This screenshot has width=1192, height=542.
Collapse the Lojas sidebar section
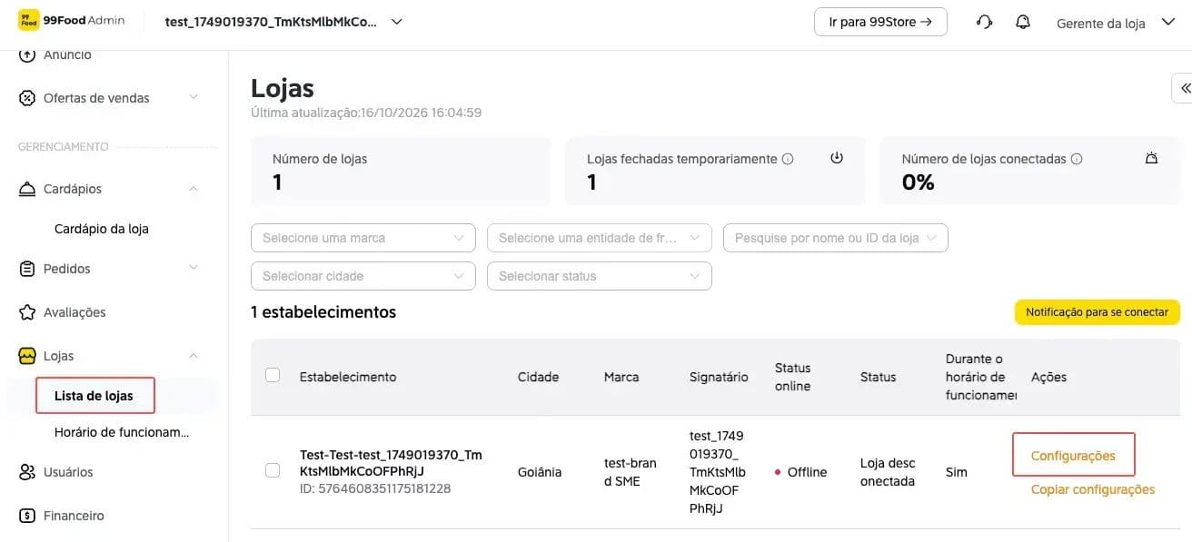coord(193,356)
